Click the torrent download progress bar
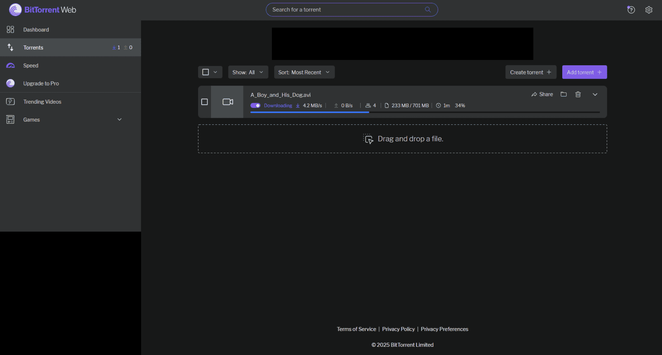The height and width of the screenshot is (355, 662). (x=425, y=112)
